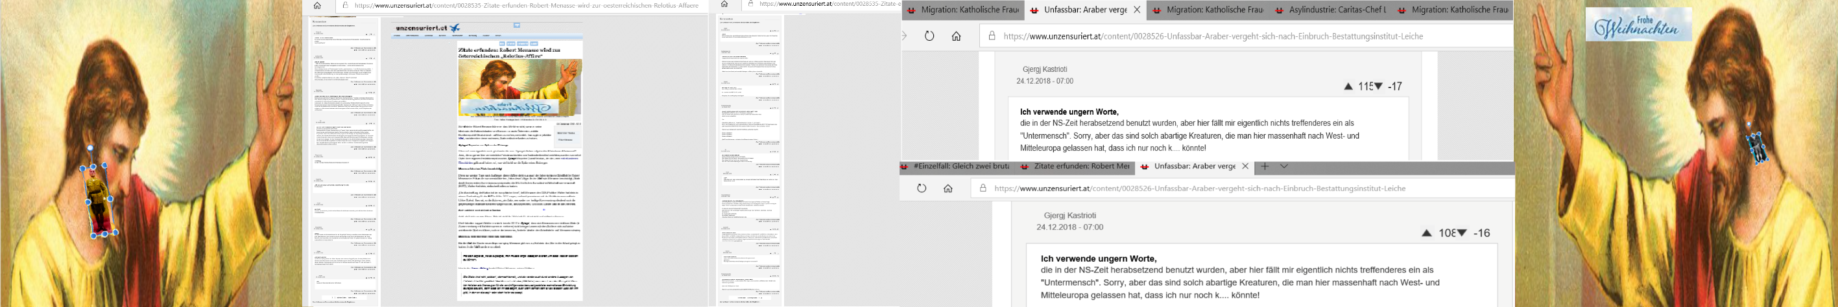Downvote the comment showing -17
1838x307 pixels.
point(1378,86)
